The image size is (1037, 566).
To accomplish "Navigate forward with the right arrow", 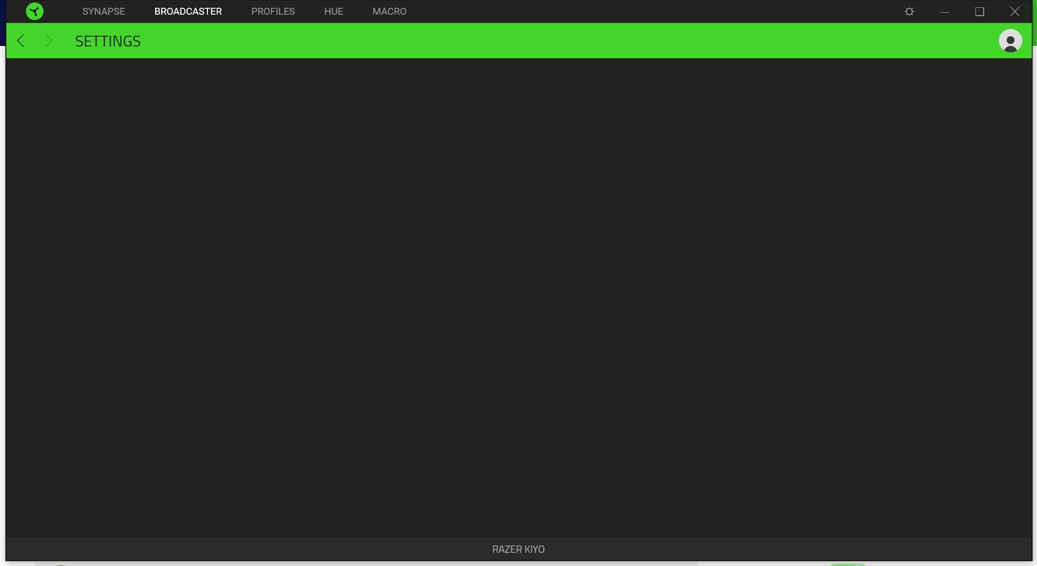I will (48, 41).
